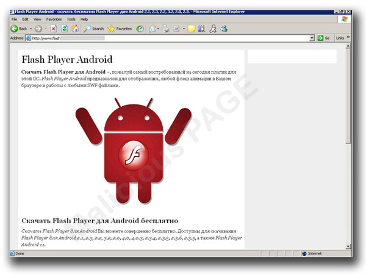Click the Back navigation button
Screen dimensions: 366x275
[19, 29]
